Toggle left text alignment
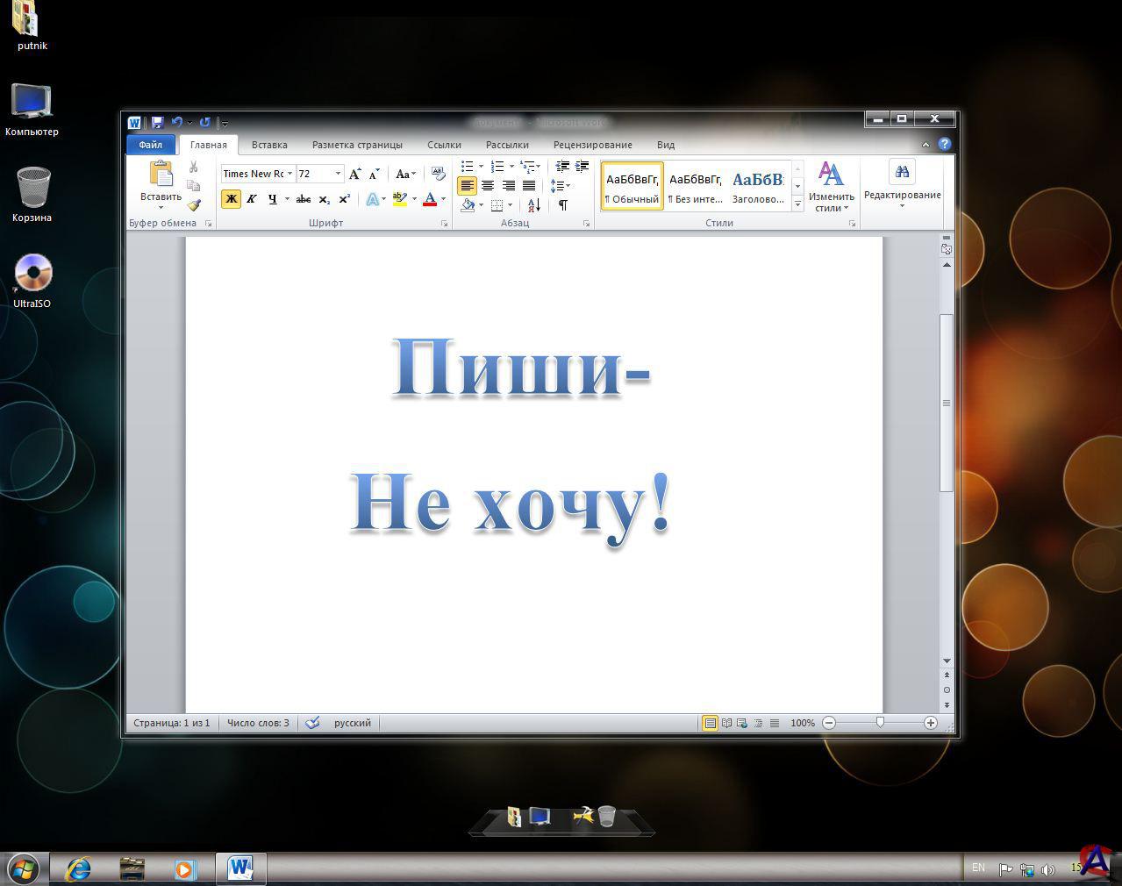The image size is (1122, 886). pos(467,185)
